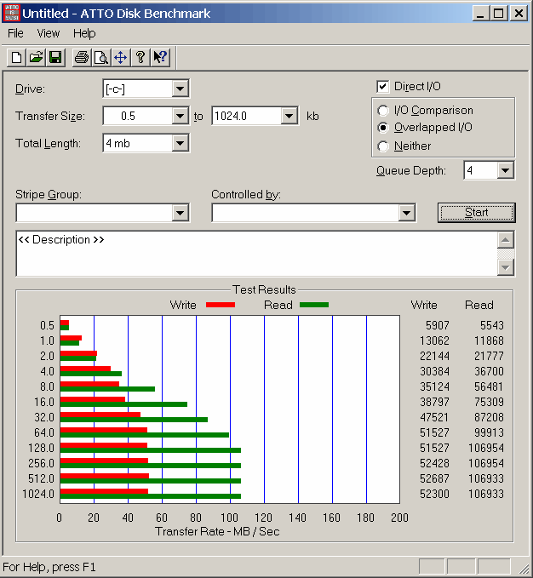Viewport: 533px width, 578px height.
Task: Open Print Preview magnifier icon
Action: (x=101, y=58)
